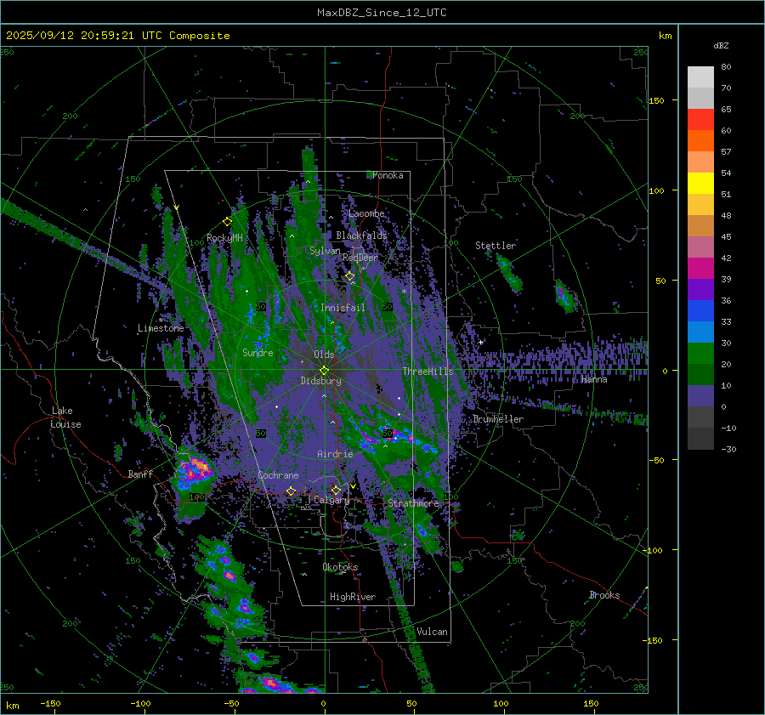Select the pink 42–45 dBZ legend swatch
This screenshot has height=715, width=765.
tap(700, 247)
